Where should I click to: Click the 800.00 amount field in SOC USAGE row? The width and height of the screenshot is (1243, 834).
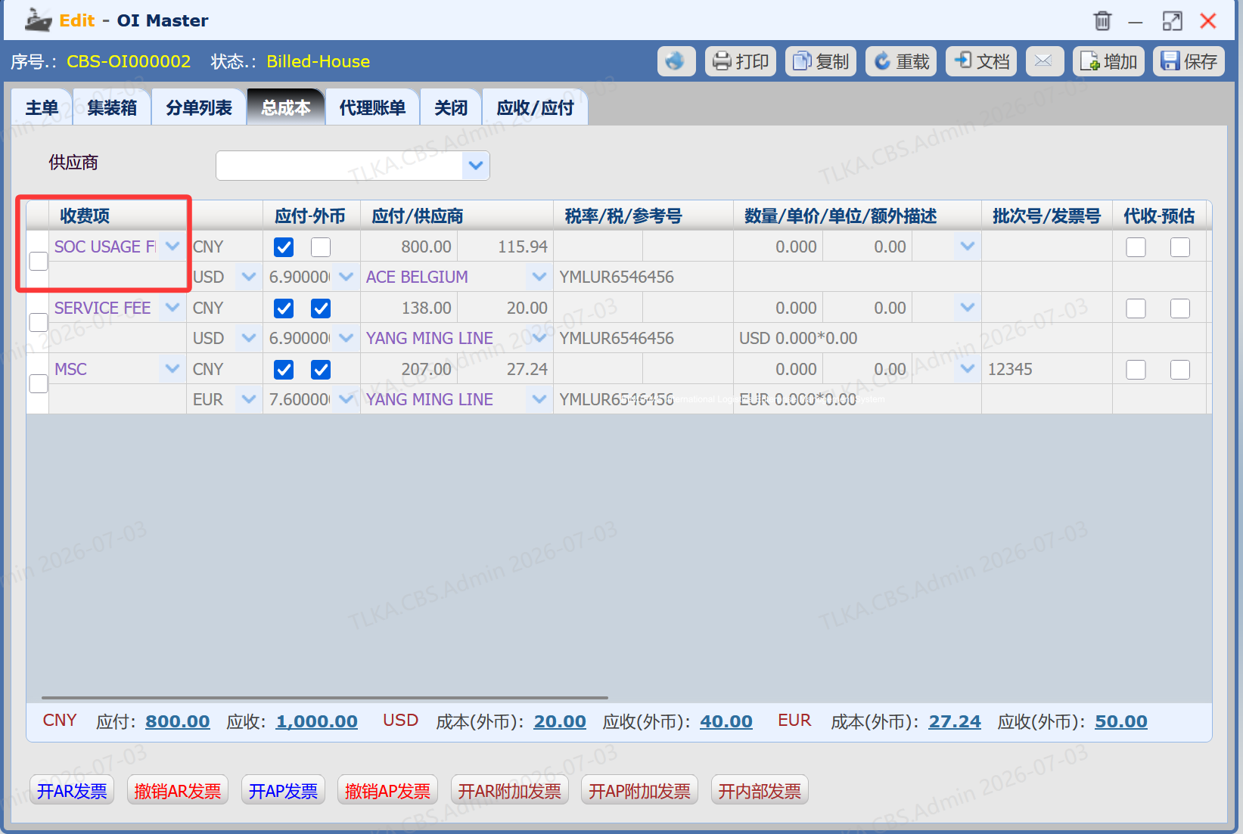click(x=409, y=246)
